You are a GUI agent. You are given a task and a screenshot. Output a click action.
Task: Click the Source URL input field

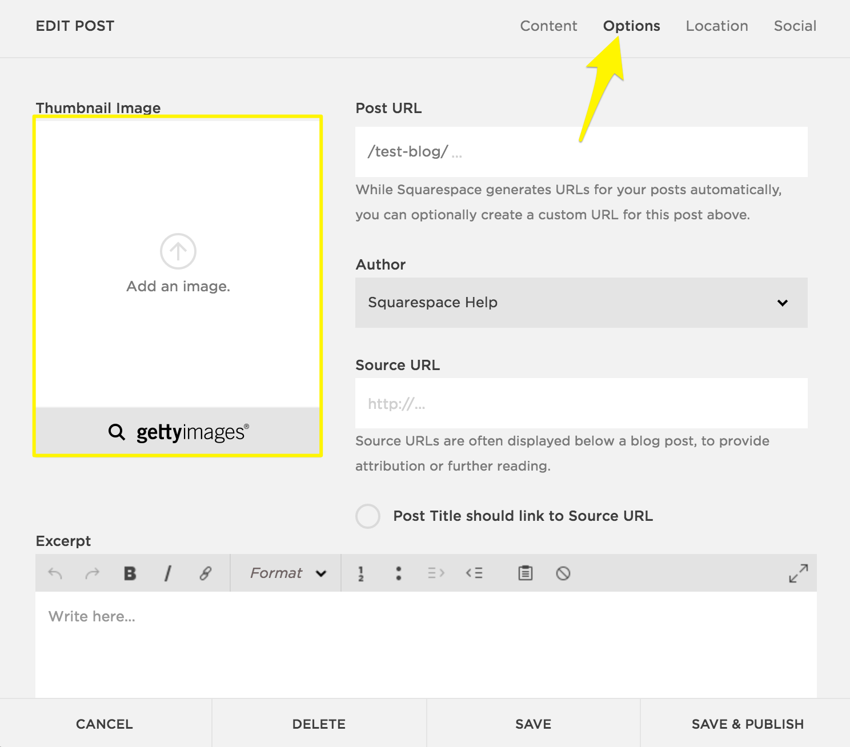tap(581, 403)
